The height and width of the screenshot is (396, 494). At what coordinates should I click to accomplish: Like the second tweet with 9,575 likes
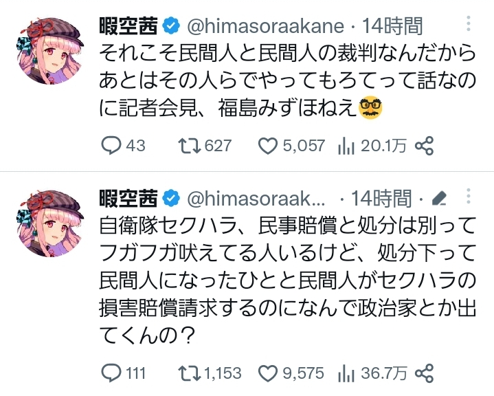coord(267,373)
